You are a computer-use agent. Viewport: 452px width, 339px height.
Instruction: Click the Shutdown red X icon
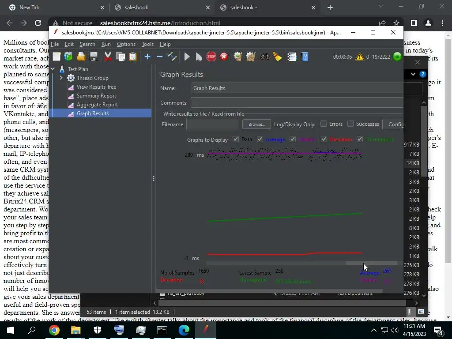224,57
